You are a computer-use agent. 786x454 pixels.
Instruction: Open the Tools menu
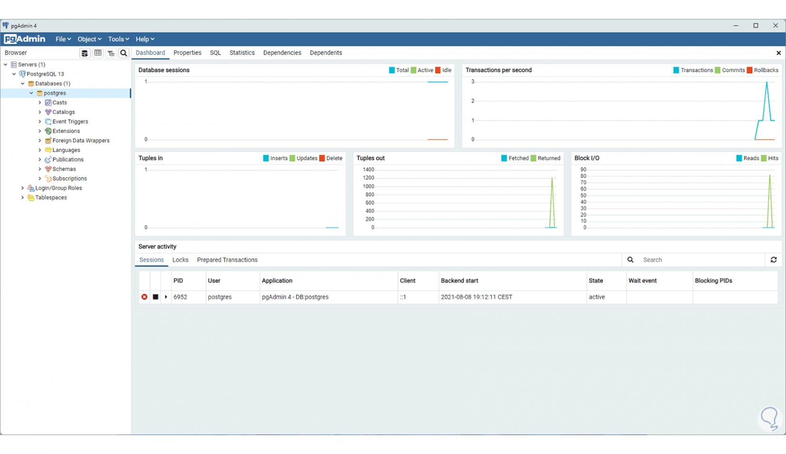pyautogui.click(x=118, y=39)
